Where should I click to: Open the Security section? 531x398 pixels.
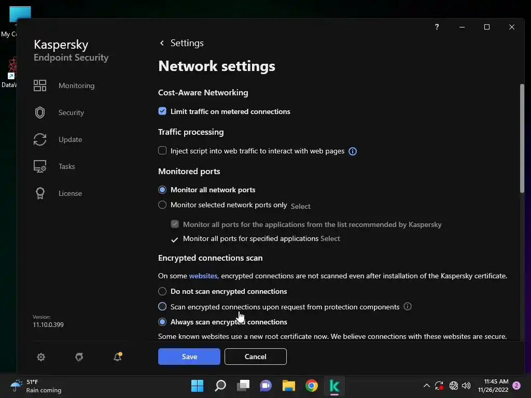coord(71,112)
